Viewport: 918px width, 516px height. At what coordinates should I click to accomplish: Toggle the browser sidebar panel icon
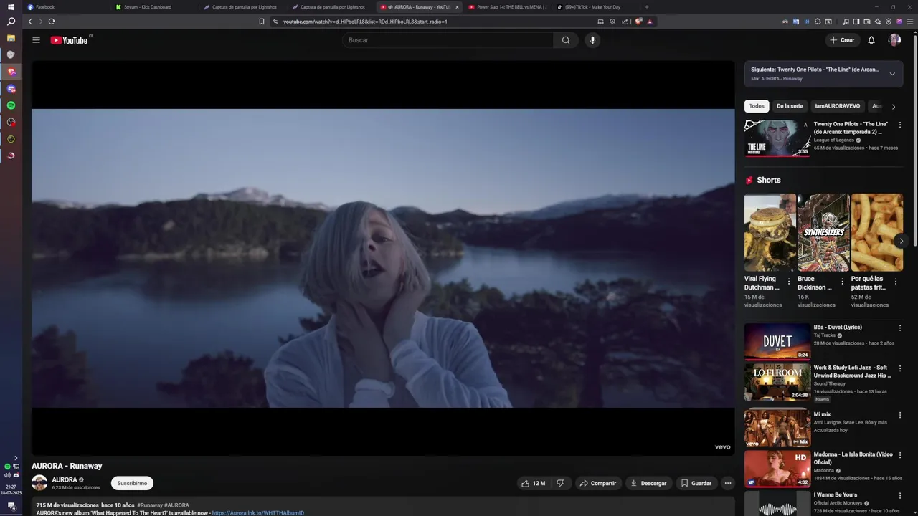pyautogui.click(x=856, y=21)
